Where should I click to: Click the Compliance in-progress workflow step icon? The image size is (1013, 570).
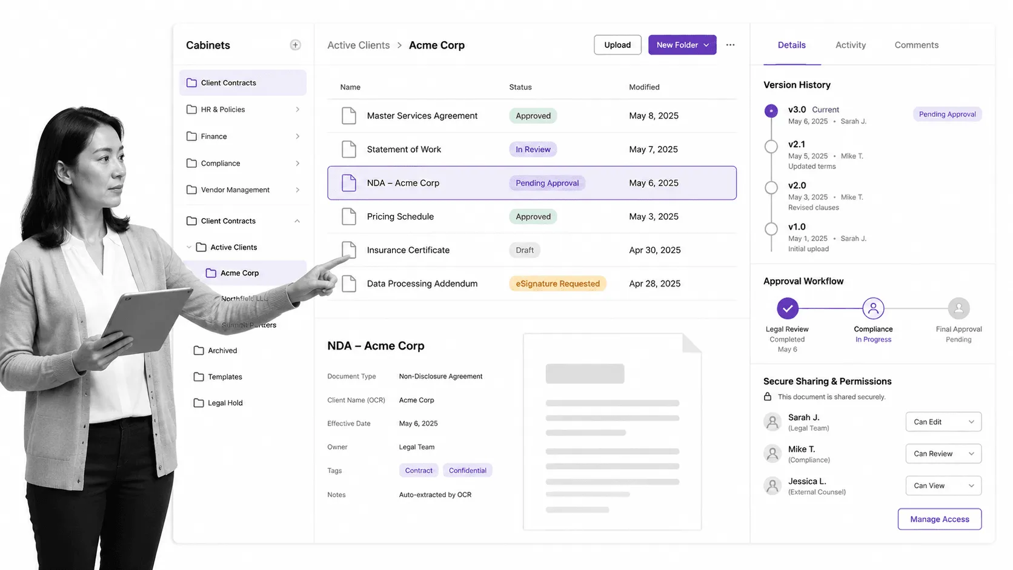pyautogui.click(x=873, y=308)
